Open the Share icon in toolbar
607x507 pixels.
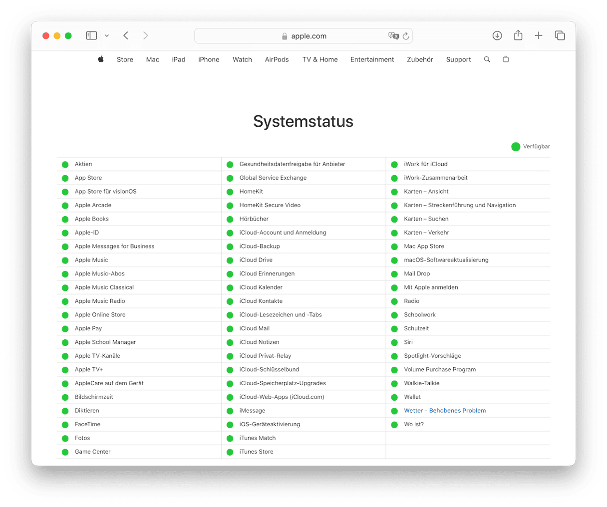518,35
